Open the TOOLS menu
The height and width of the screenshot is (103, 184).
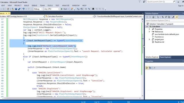[50, 5]
